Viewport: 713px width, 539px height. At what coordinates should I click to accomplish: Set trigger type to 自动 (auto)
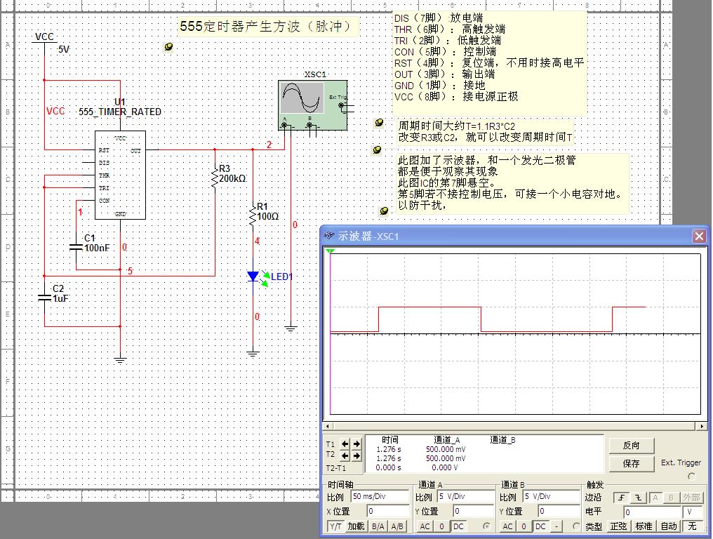[x=669, y=526]
